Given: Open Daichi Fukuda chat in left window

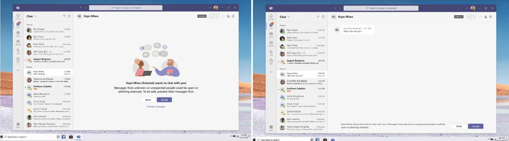Looking at the screenshot, I should click(49, 110).
